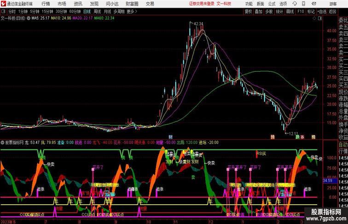Click the 画线 drawing button

tap(290, 11)
